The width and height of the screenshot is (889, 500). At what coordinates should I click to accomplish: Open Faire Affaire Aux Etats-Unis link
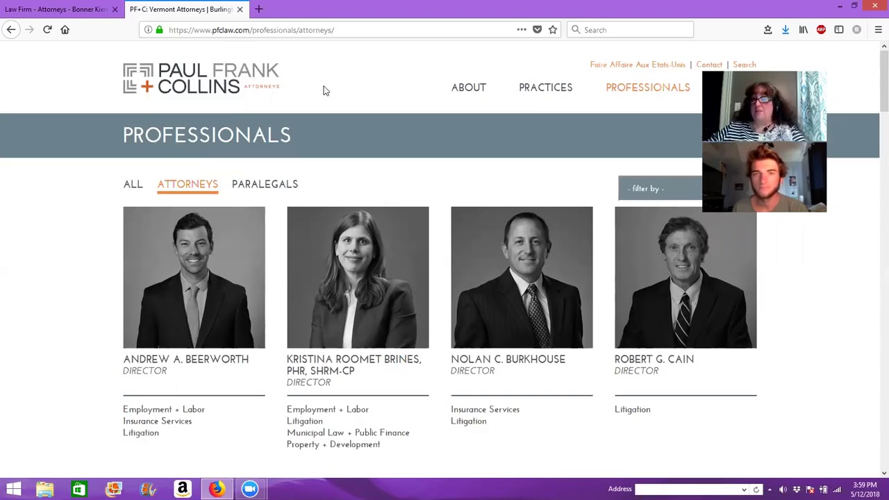pyautogui.click(x=638, y=65)
